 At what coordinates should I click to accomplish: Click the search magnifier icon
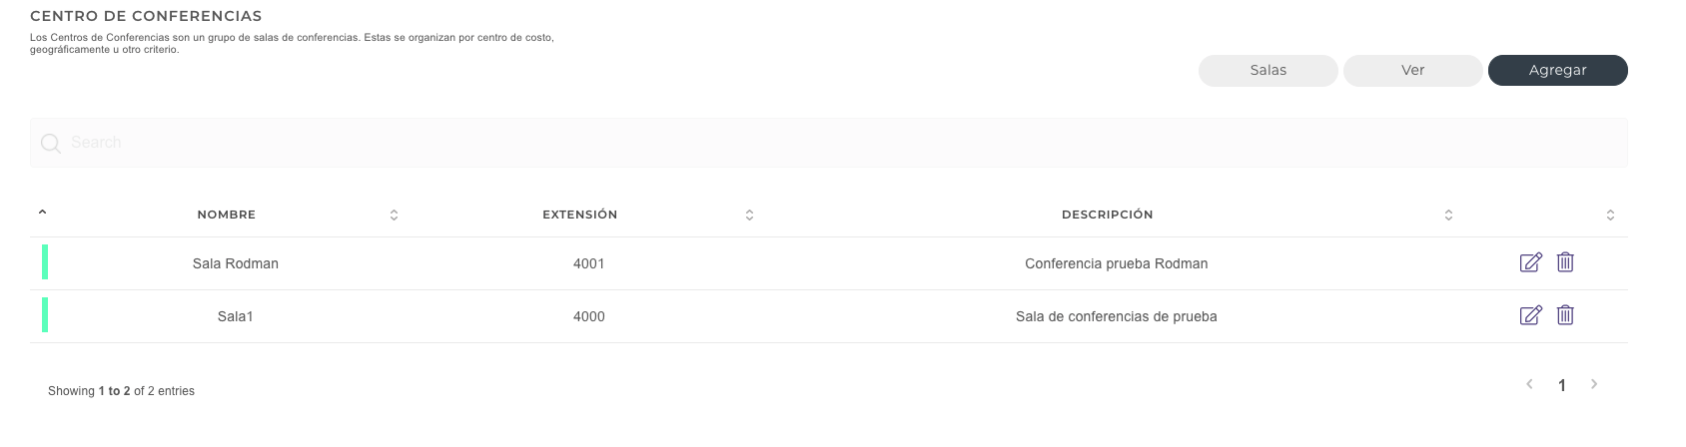coord(51,144)
